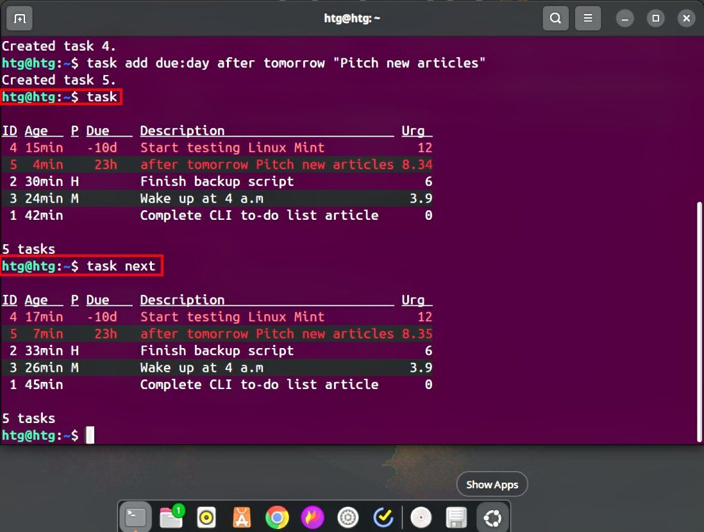Launch Rhythmbox music player from the dock

[x=206, y=517]
